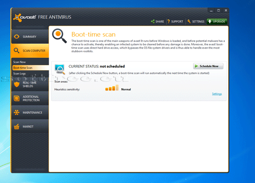
Task: Click the green Upgrade button
Action: click(x=217, y=21)
